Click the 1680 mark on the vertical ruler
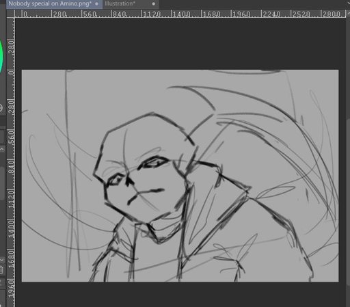This screenshot has height=307, width=350. coord(11,258)
